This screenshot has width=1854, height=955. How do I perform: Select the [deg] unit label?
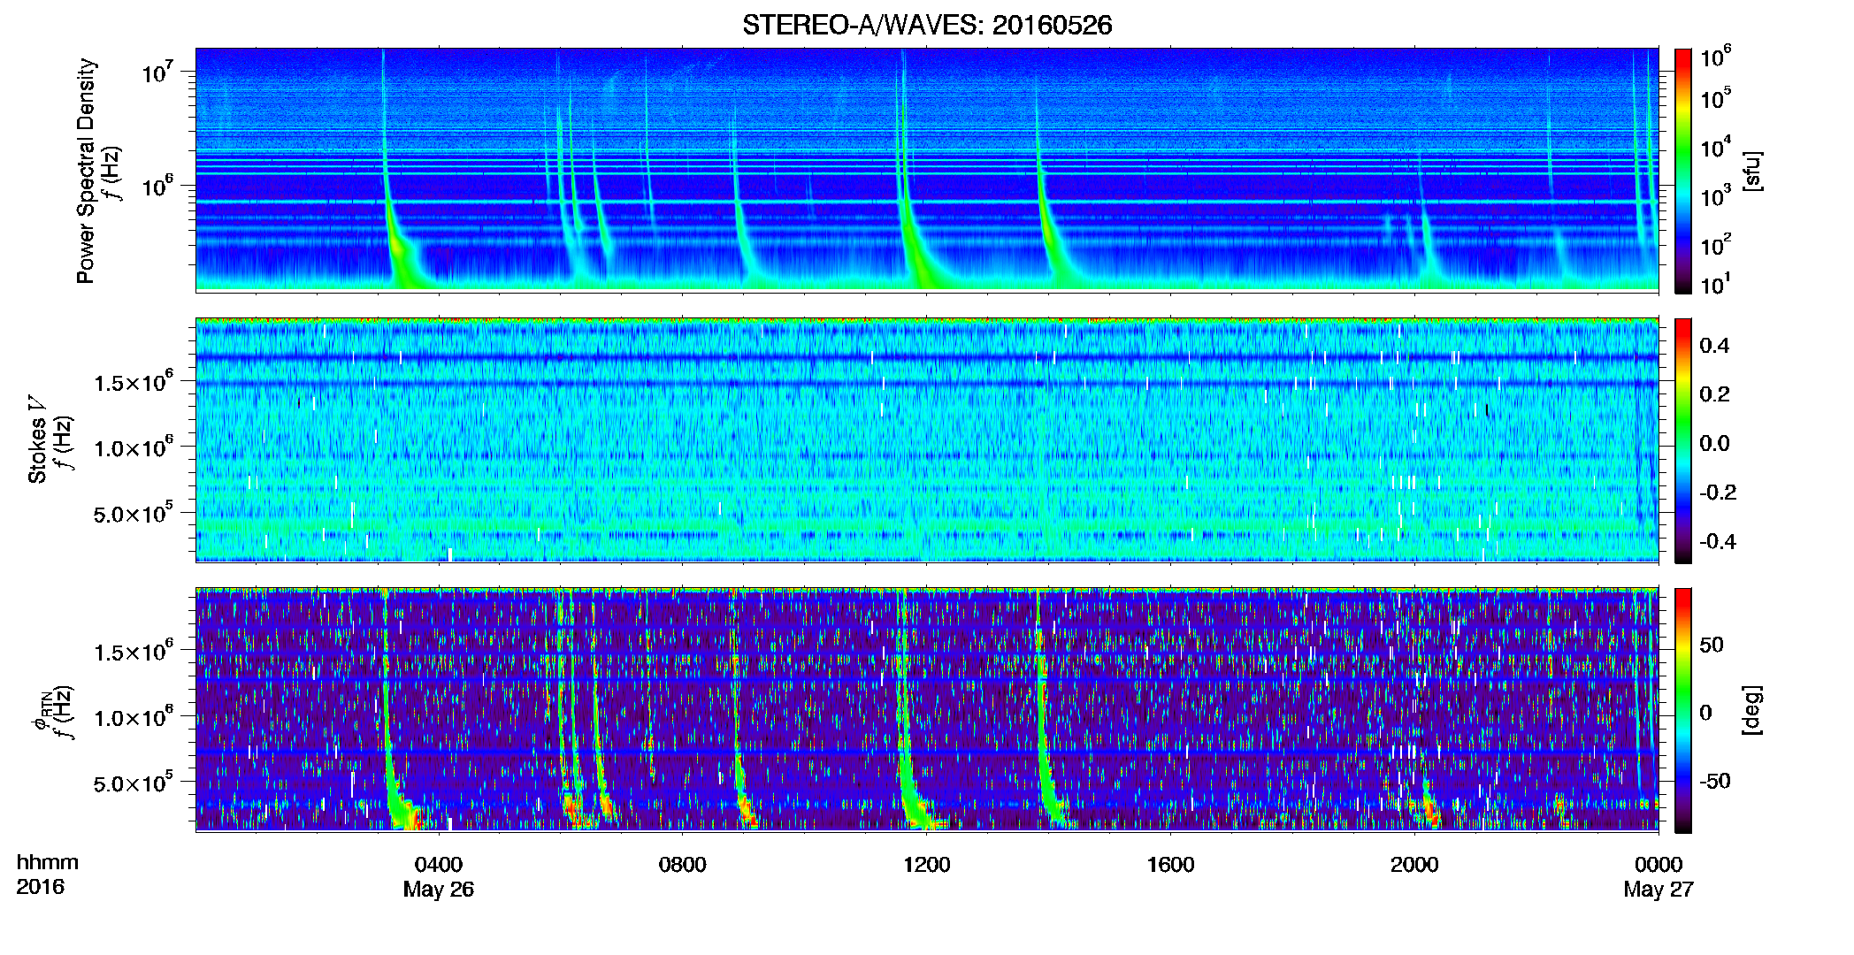(1752, 710)
